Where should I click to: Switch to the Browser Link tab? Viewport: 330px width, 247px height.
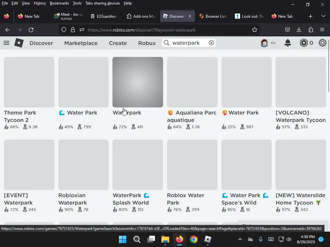point(213,16)
